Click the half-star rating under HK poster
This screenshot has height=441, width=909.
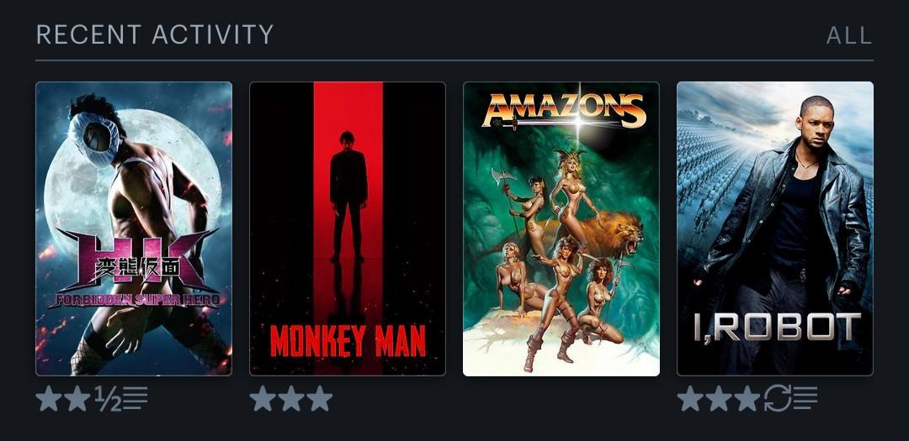[109, 399]
